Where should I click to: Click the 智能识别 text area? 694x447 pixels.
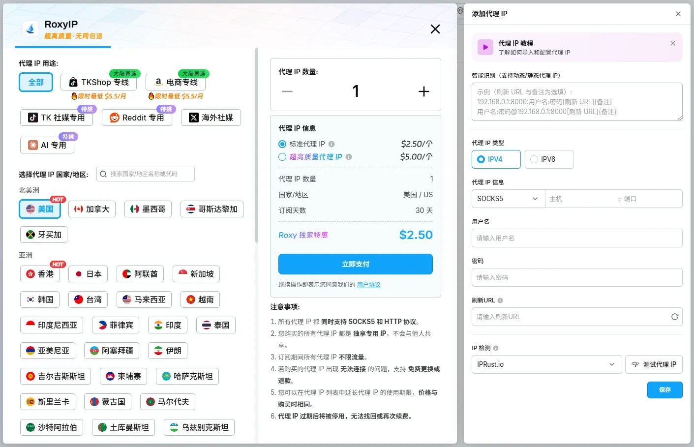(x=577, y=102)
